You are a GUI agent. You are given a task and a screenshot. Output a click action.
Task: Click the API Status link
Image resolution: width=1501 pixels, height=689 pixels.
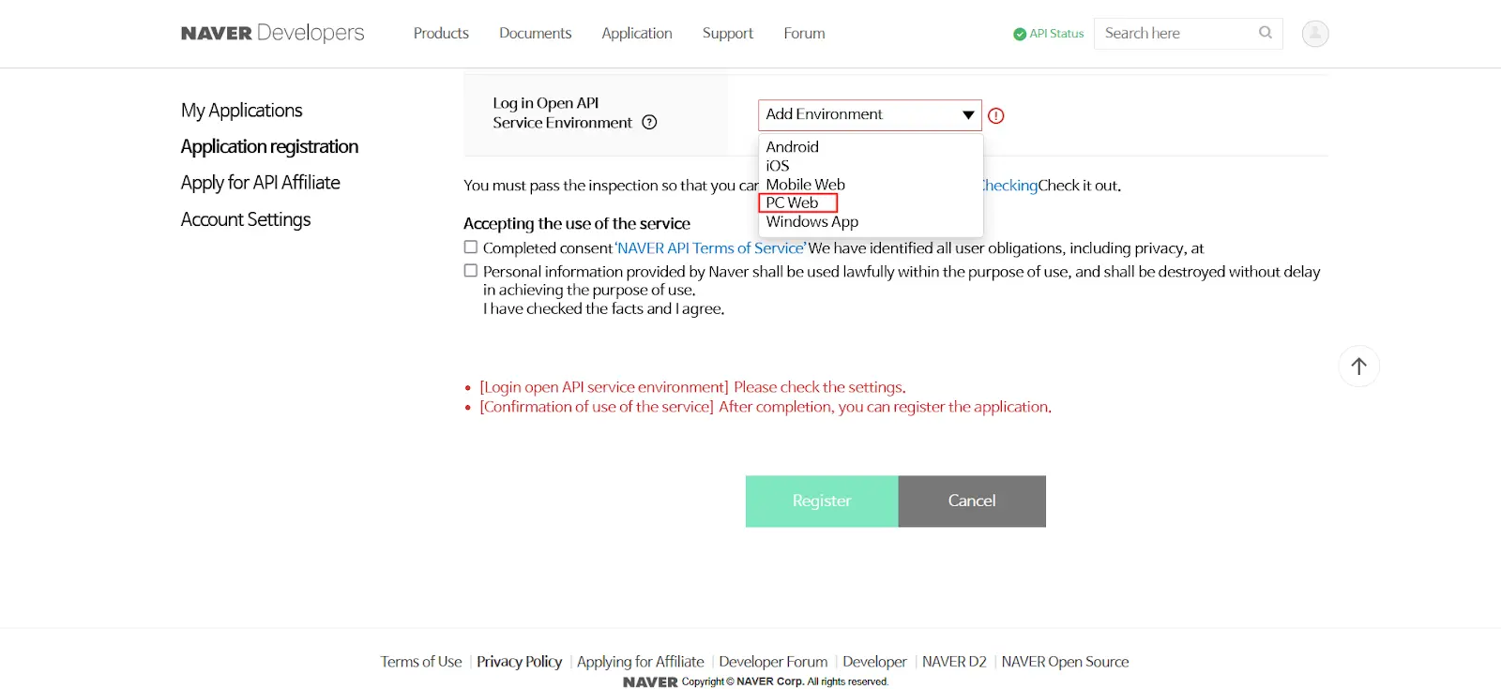tap(1056, 34)
